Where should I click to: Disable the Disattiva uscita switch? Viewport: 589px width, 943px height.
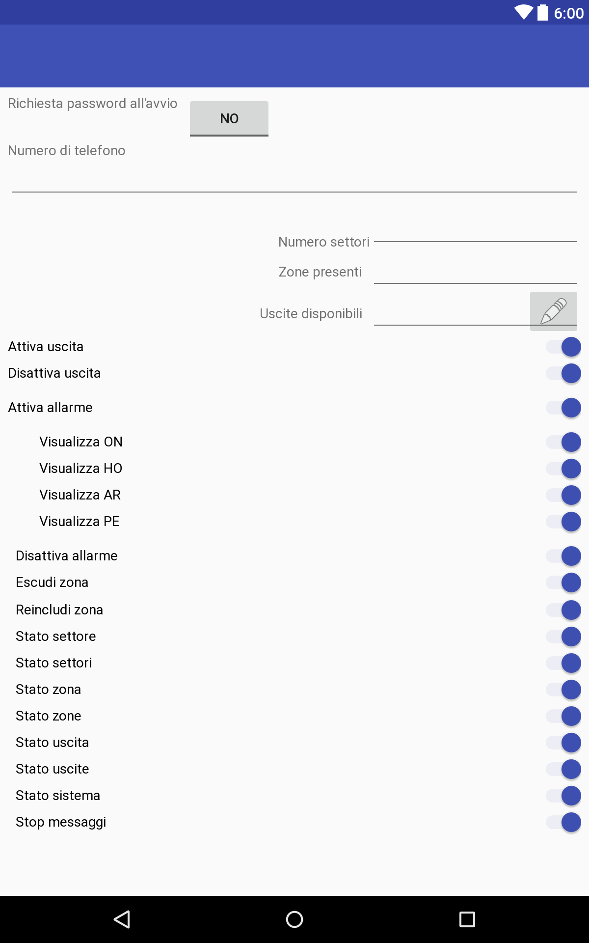click(563, 373)
